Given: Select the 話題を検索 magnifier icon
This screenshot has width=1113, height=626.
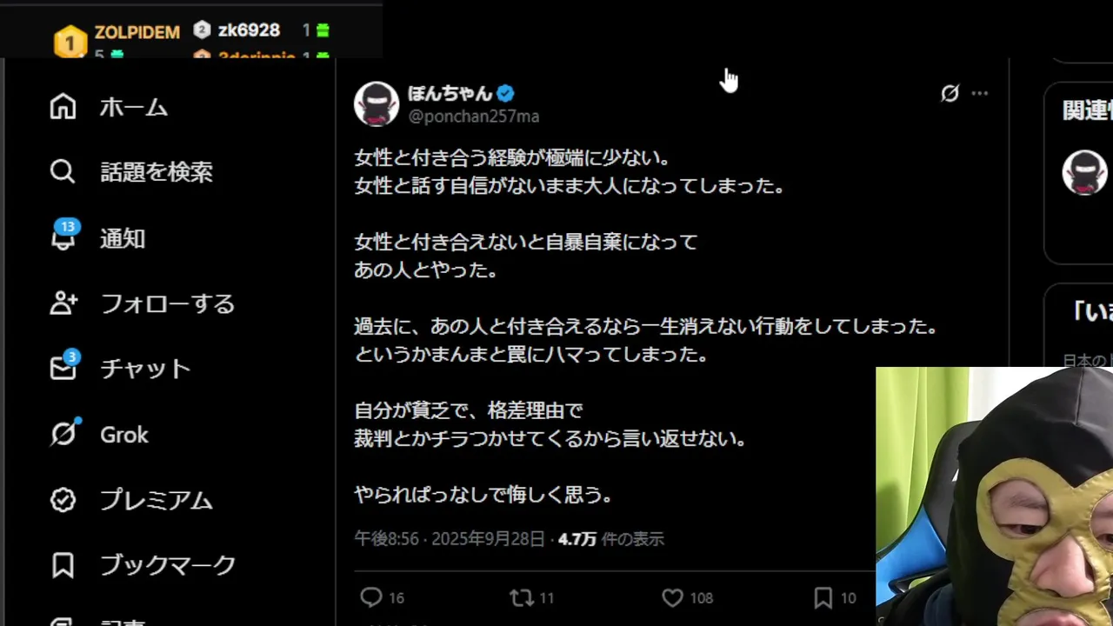Looking at the screenshot, I should (x=63, y=171).
